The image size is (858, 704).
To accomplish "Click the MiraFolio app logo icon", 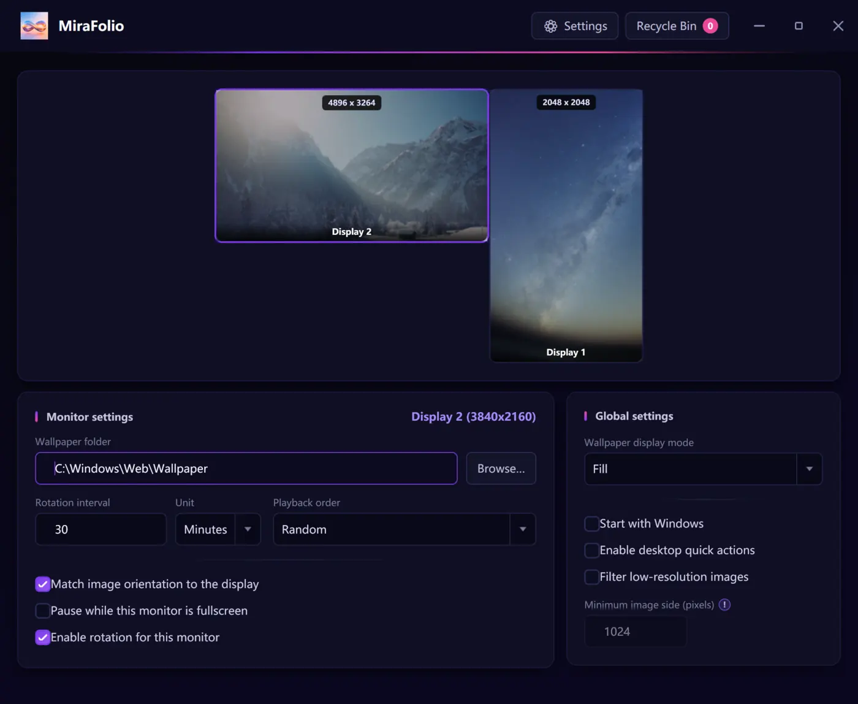I will (x=34, y=26).
